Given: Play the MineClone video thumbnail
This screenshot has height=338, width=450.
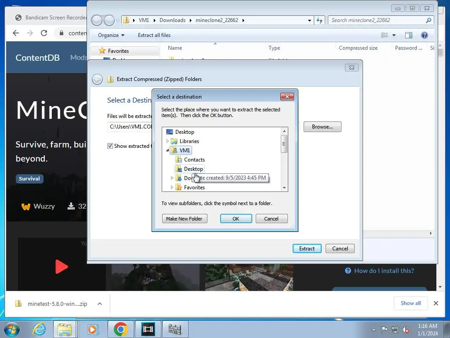Looking at the screenshot, I should (x=62, y=267).
